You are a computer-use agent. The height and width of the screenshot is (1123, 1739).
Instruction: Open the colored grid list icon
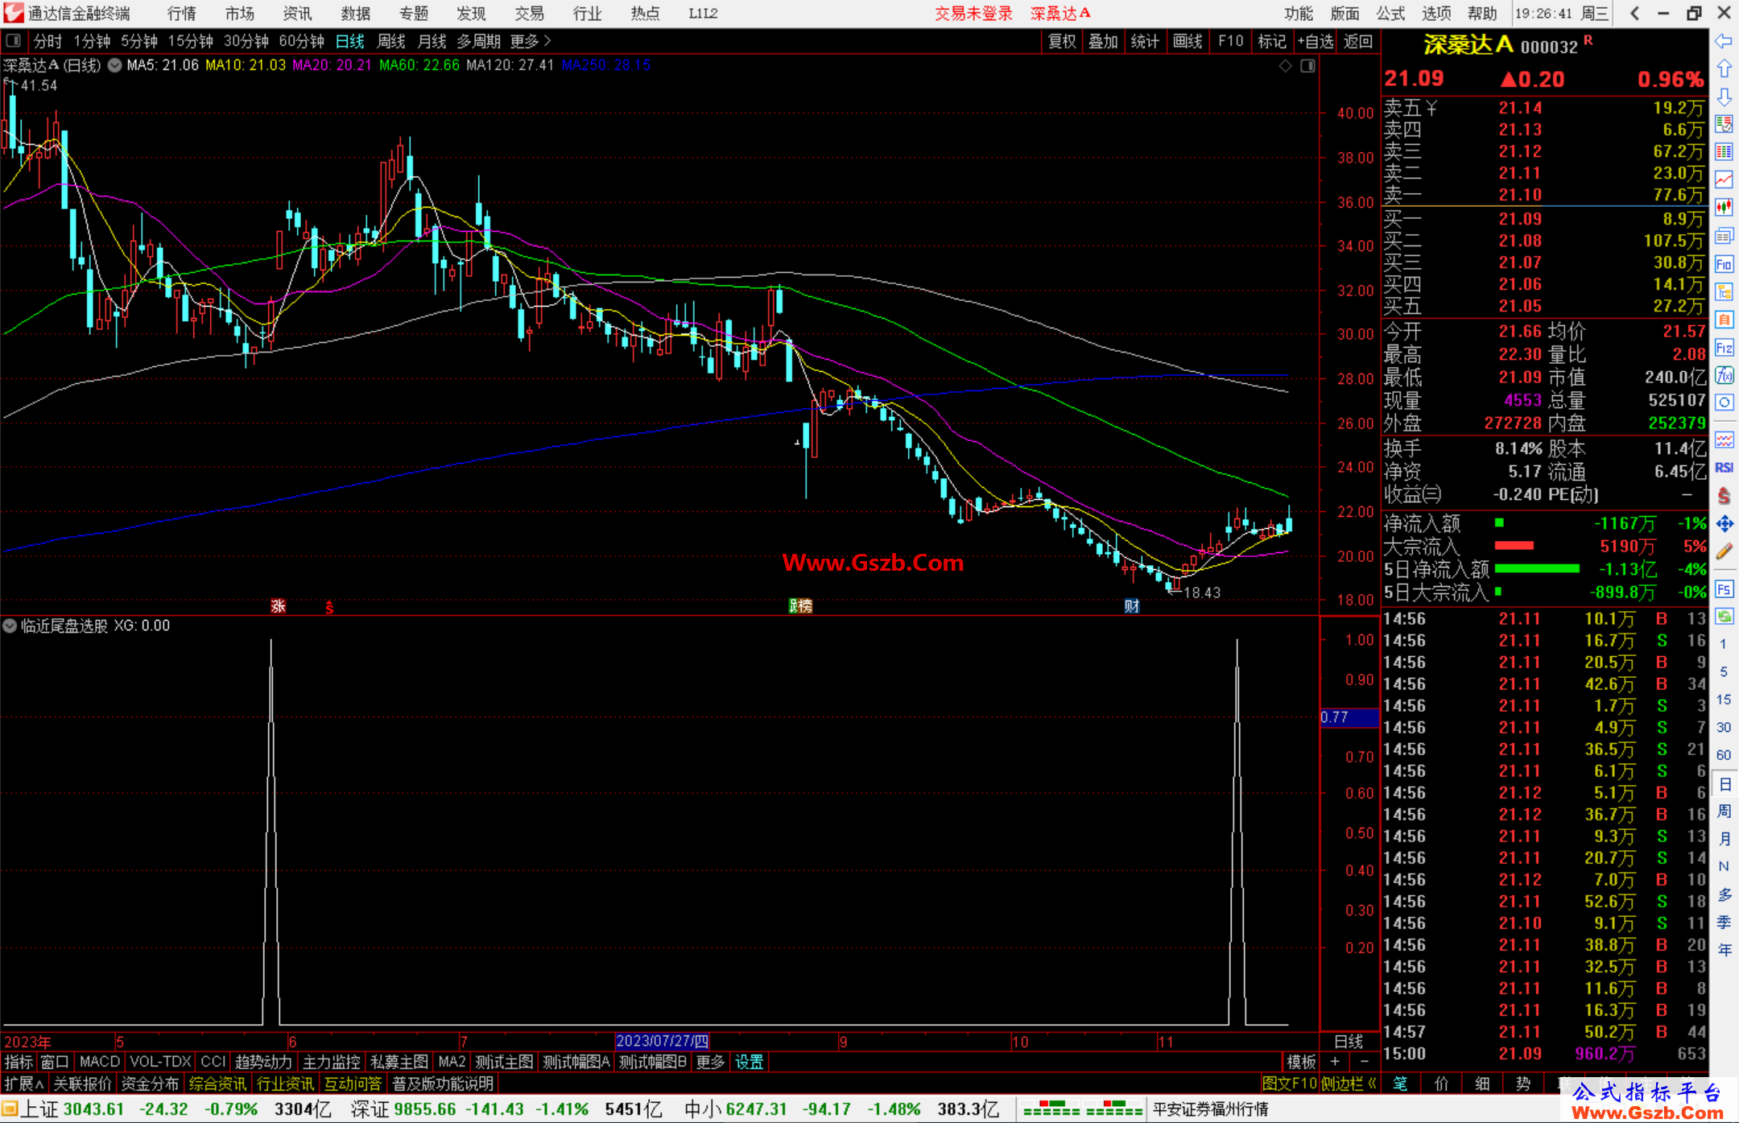(1724, 152)
